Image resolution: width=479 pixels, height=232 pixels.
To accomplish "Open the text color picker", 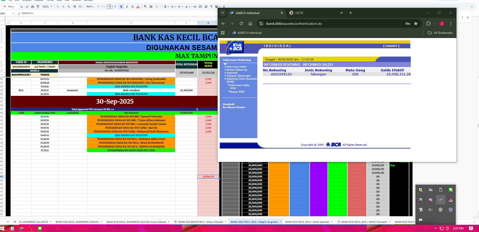I will [x=138, y=7].
